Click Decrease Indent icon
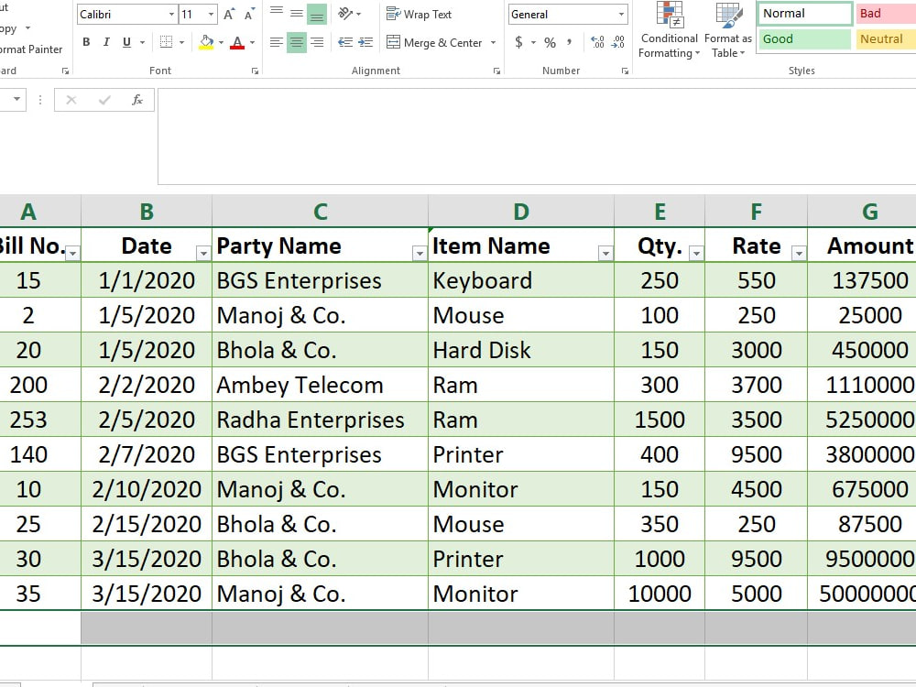 coord(345,42)
